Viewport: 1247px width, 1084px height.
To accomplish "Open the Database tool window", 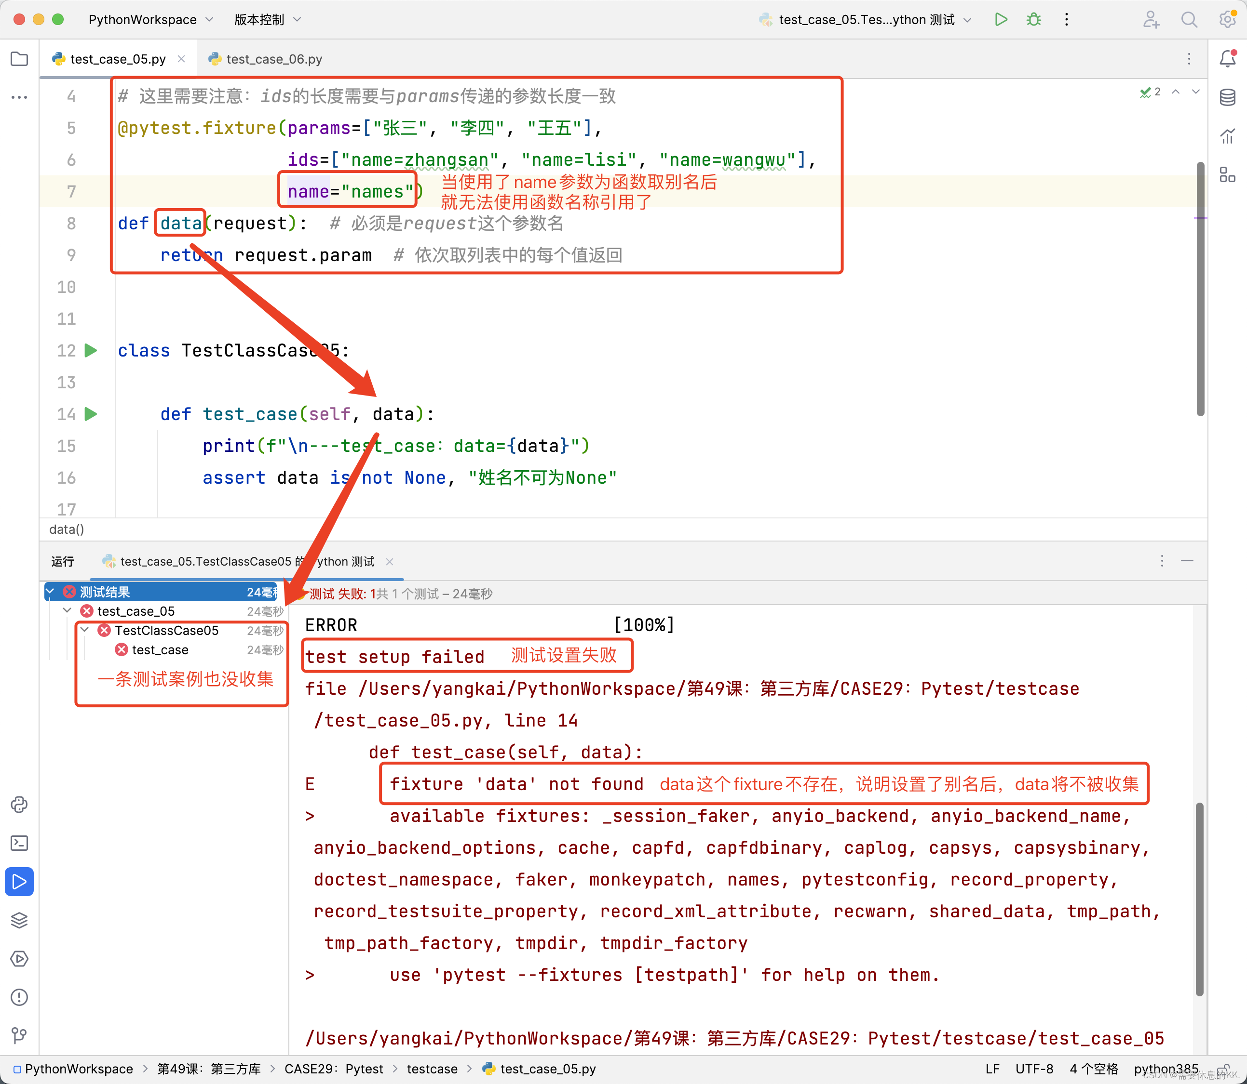I will (1228, 97).
